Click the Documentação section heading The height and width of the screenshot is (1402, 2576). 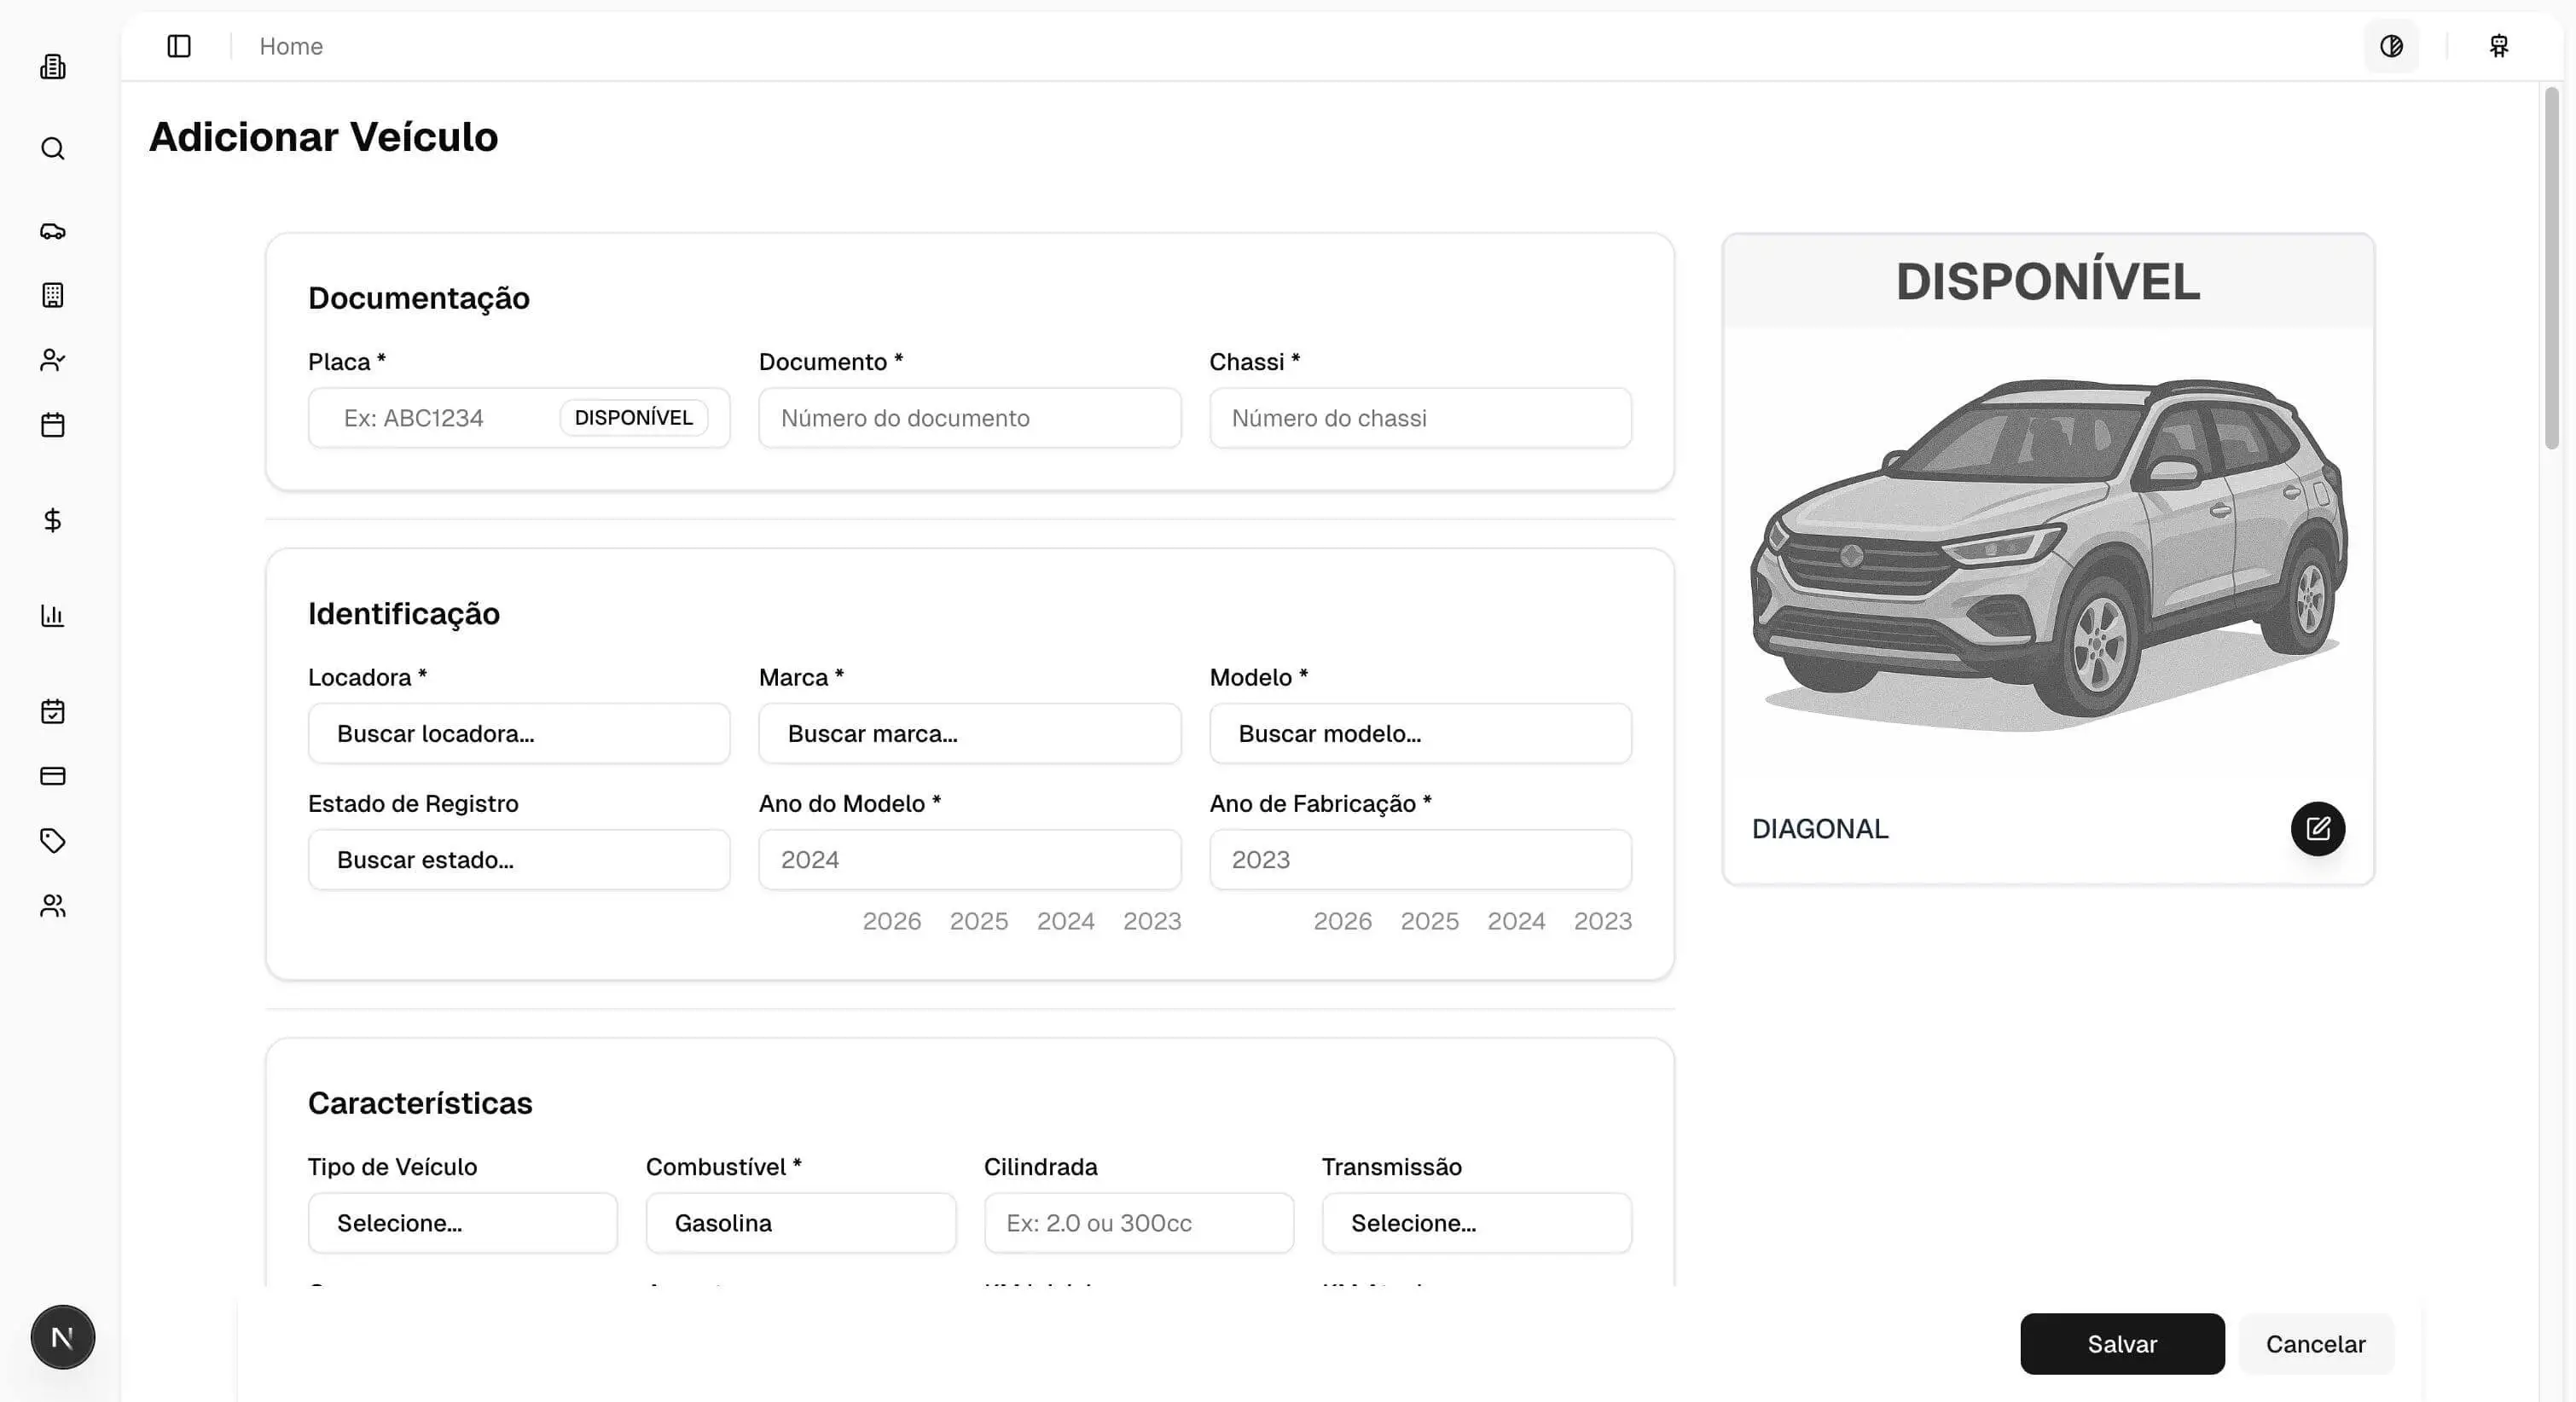tap(419, 298)
